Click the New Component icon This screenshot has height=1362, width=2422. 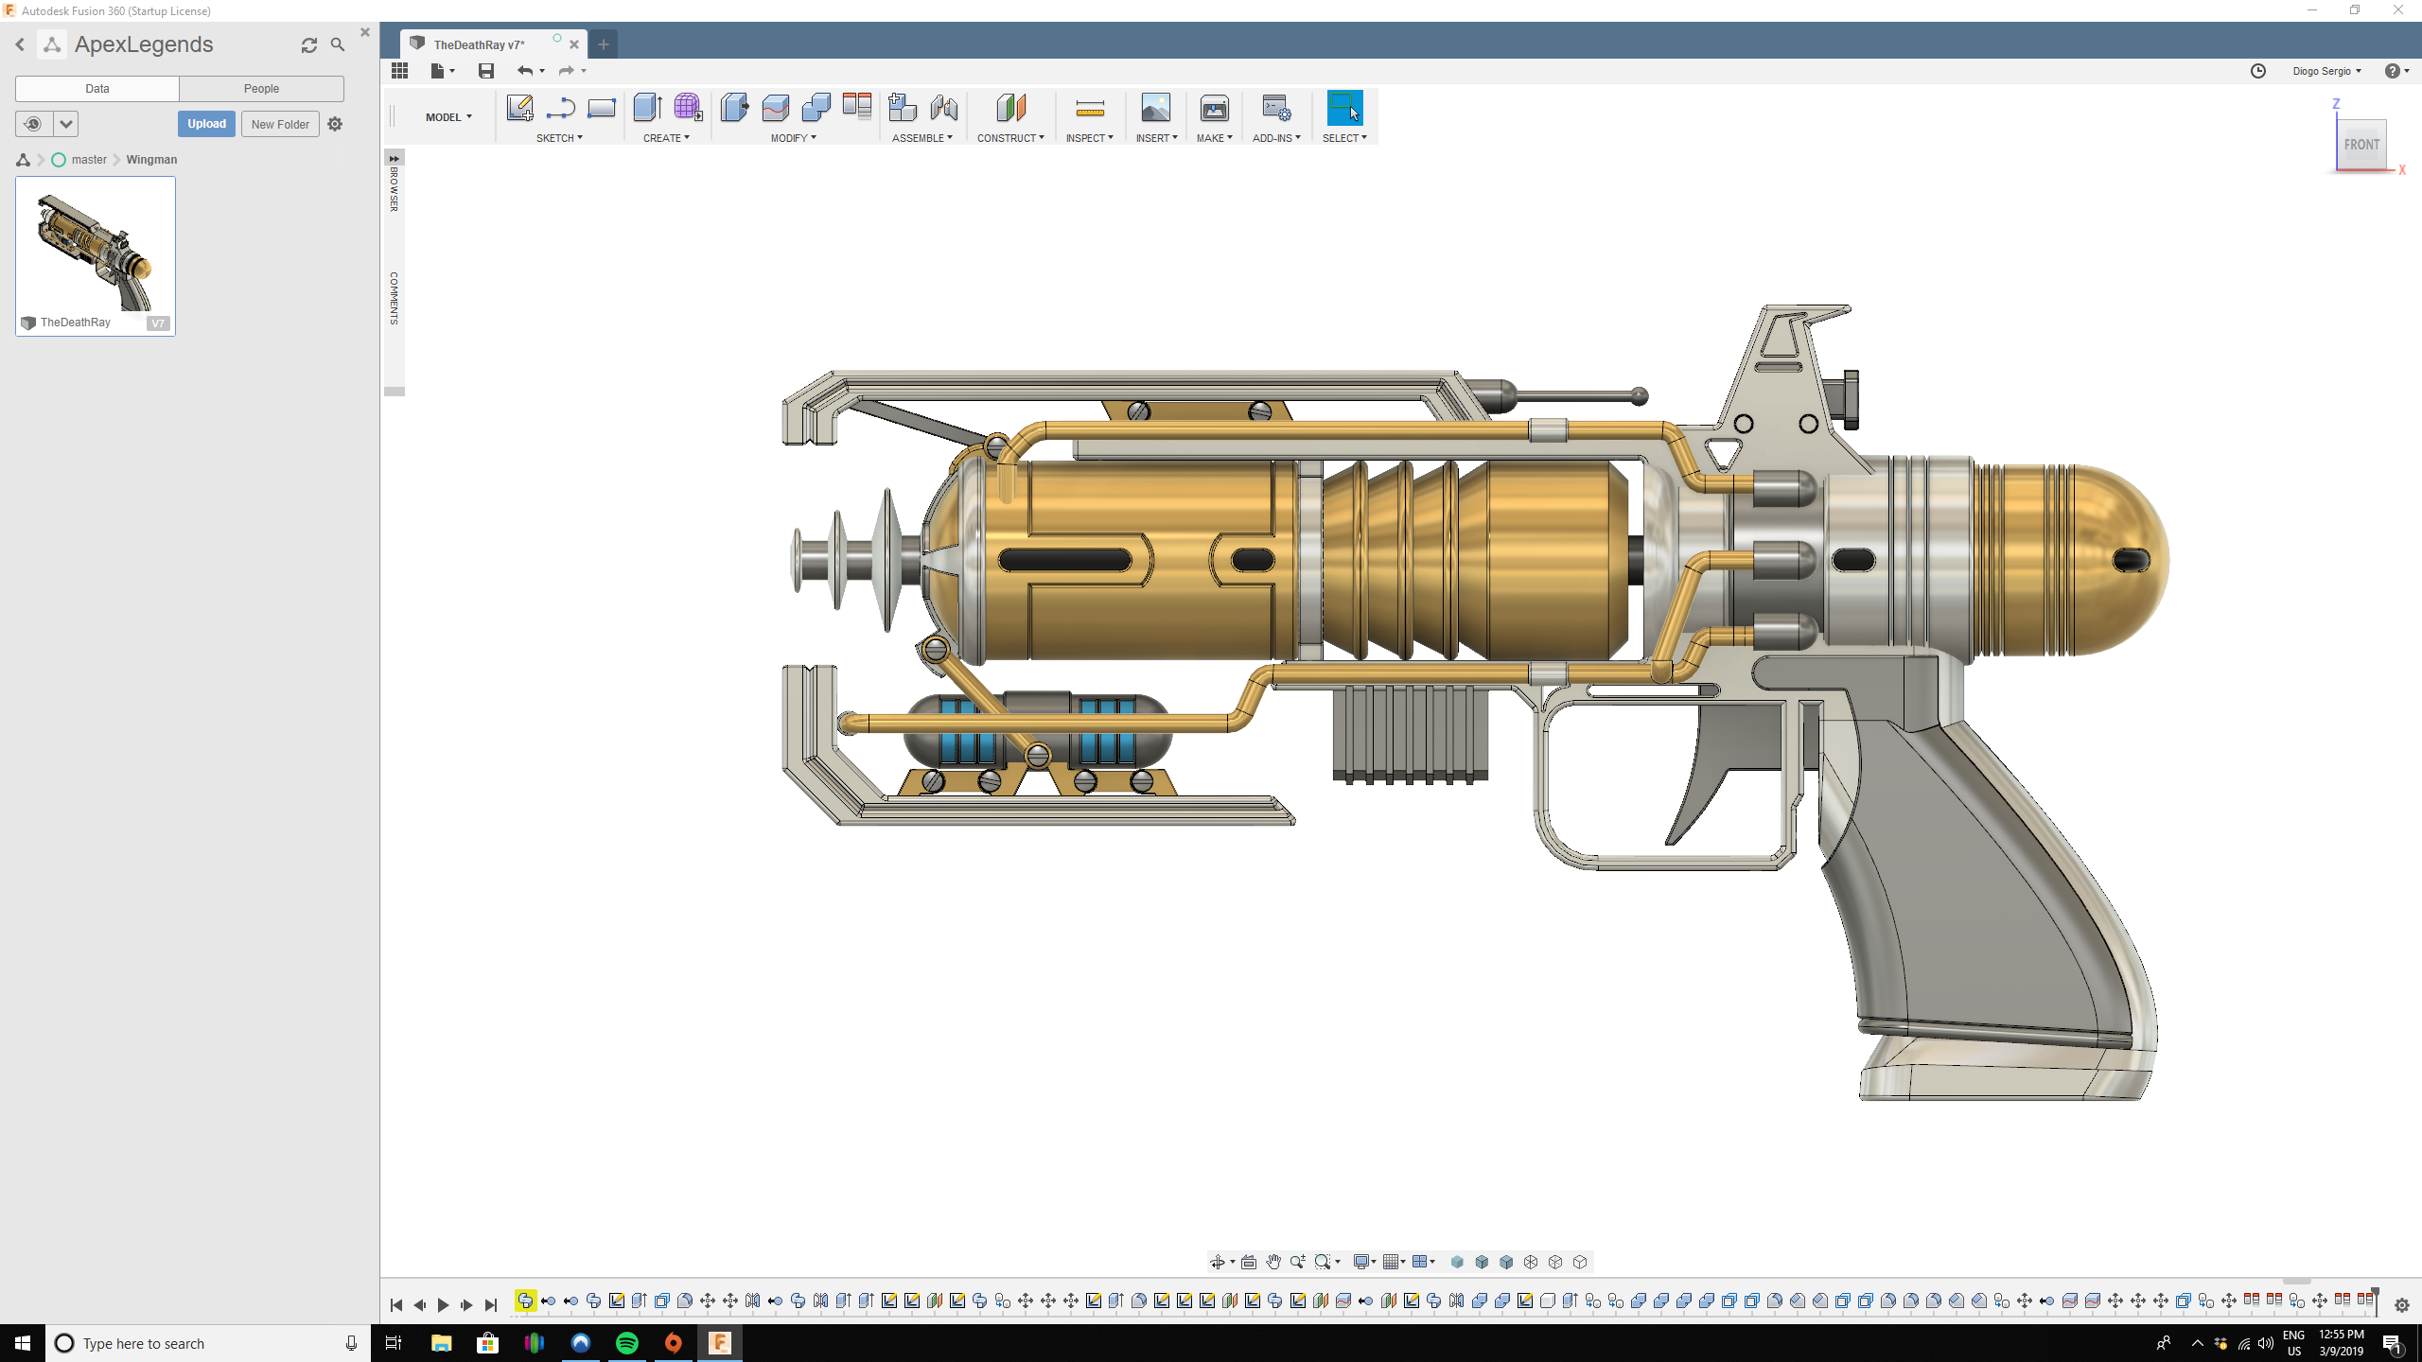pos(903,108)
